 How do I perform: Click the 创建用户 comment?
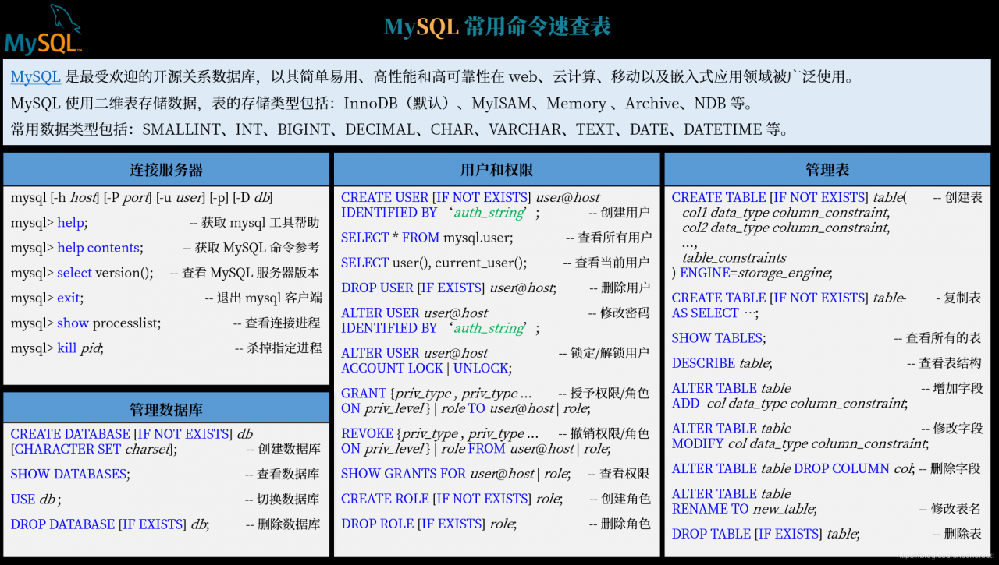pos(620,213)
